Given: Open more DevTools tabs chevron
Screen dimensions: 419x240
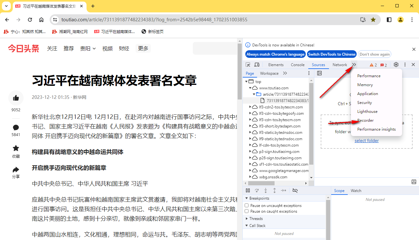Looking at the screenshot, I should 354,65.
